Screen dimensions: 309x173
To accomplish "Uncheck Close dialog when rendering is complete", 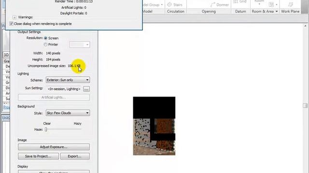I will [x=11, y=24].
